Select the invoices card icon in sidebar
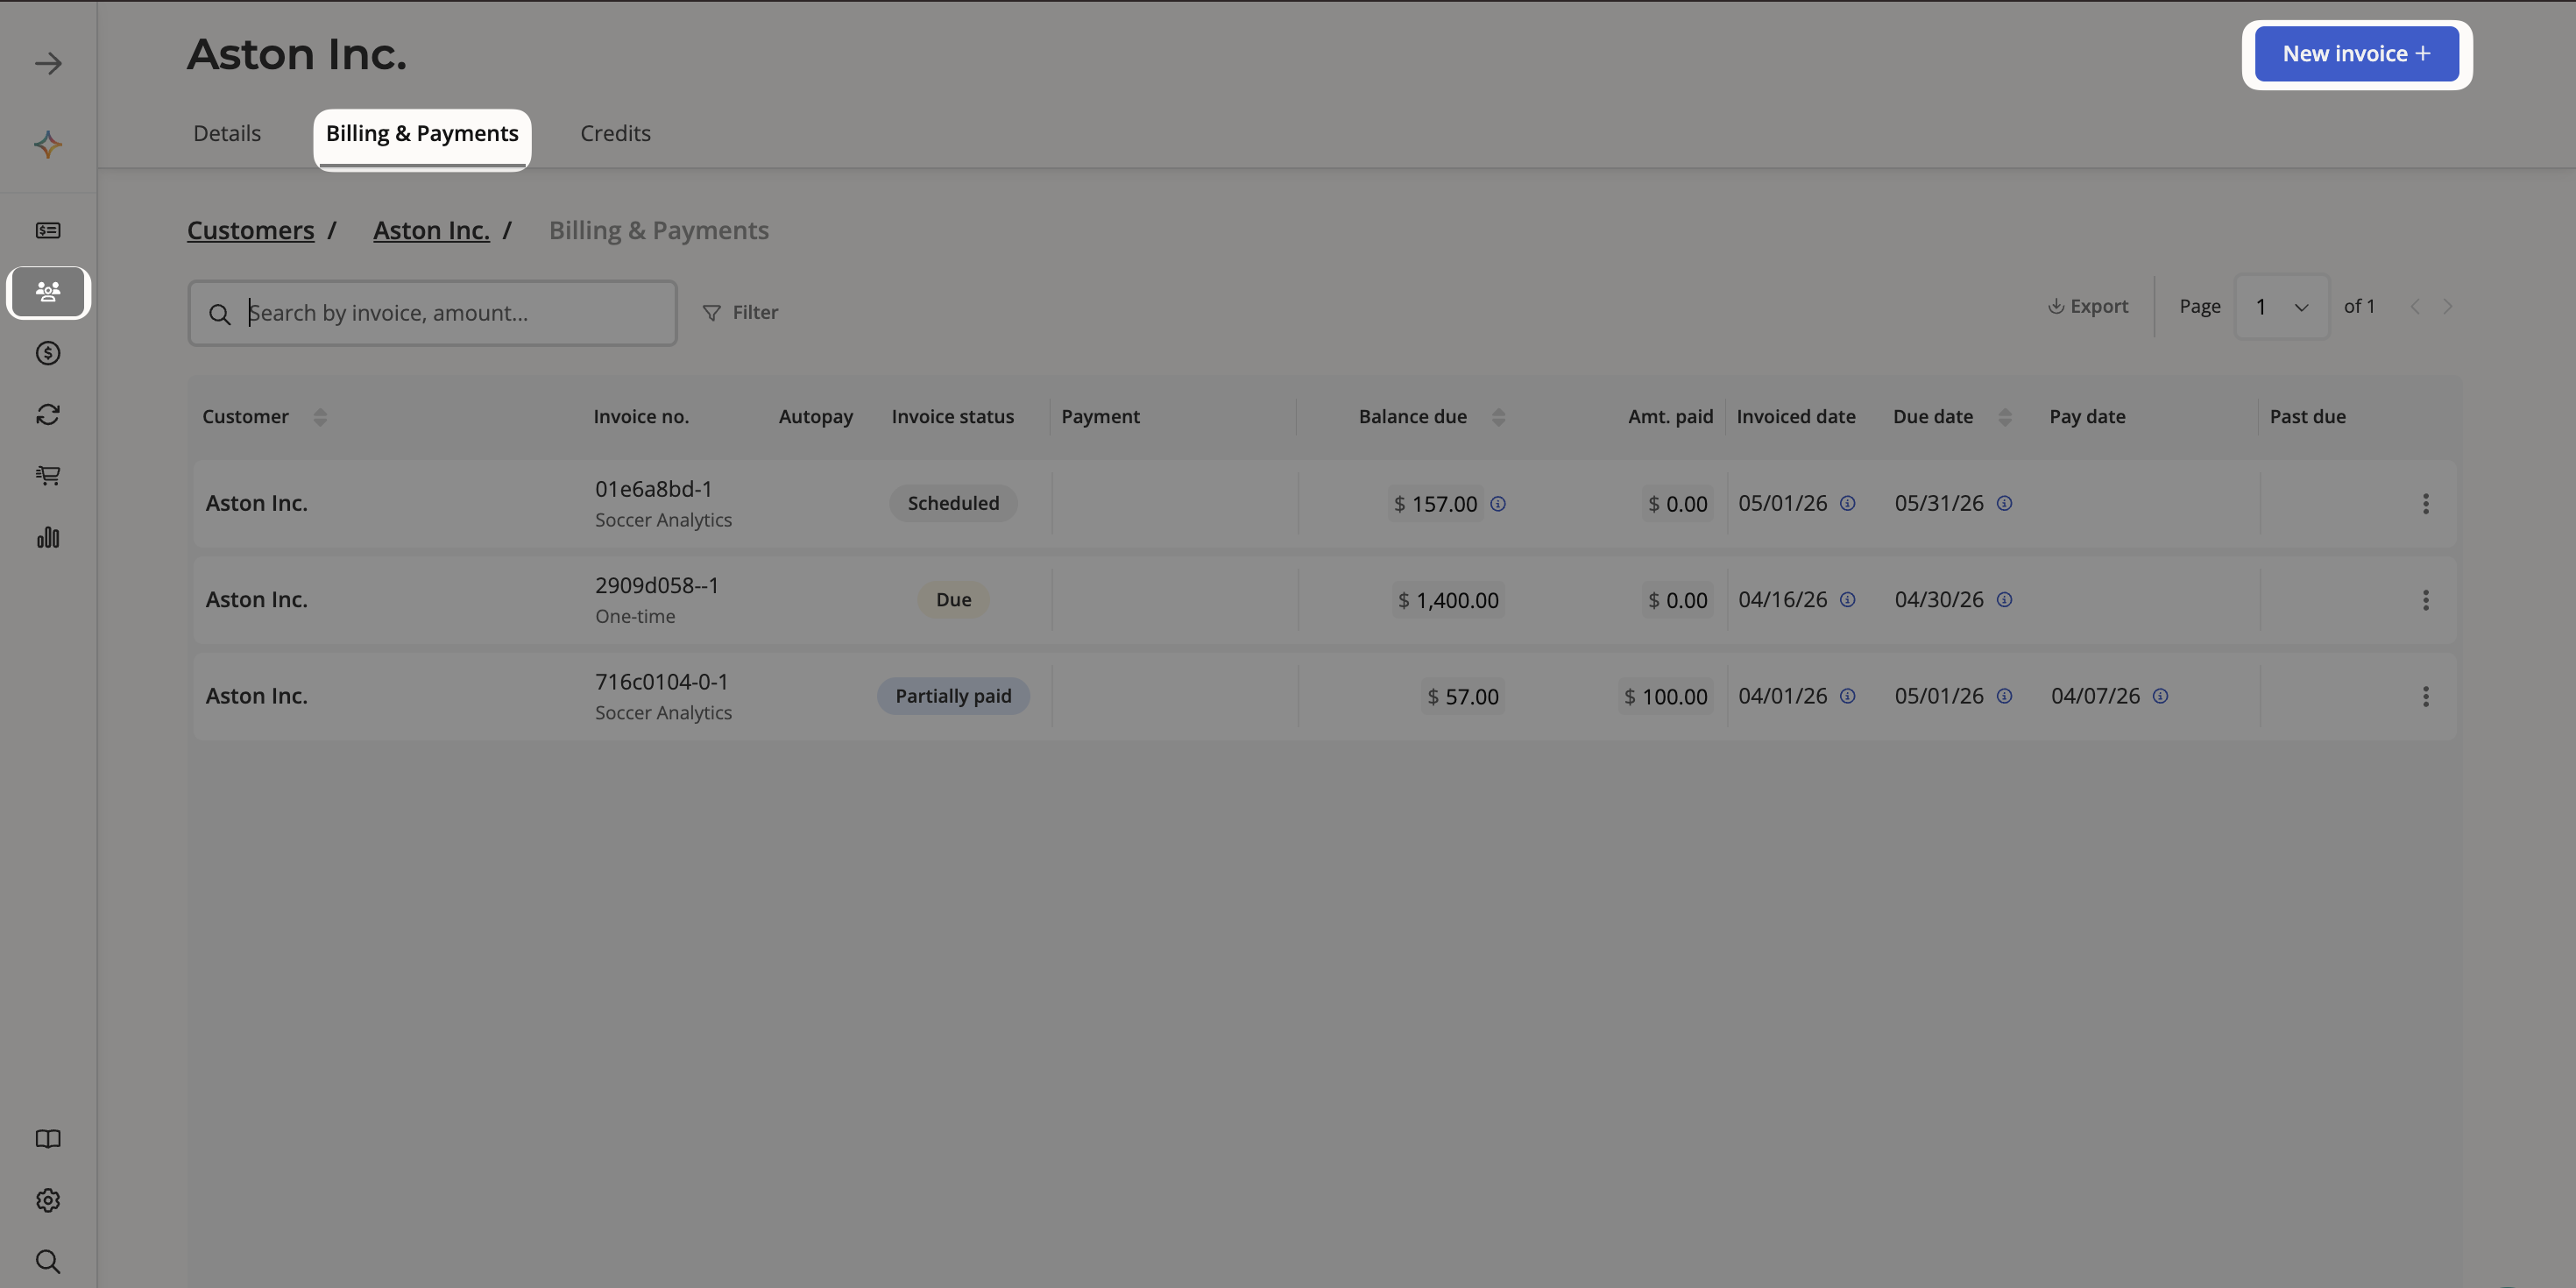 point(47,229)
